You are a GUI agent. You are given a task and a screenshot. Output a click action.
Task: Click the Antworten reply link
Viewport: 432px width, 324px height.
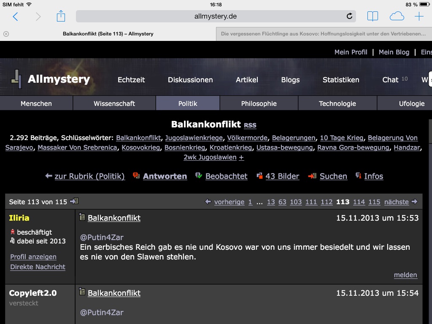(165, 176)
